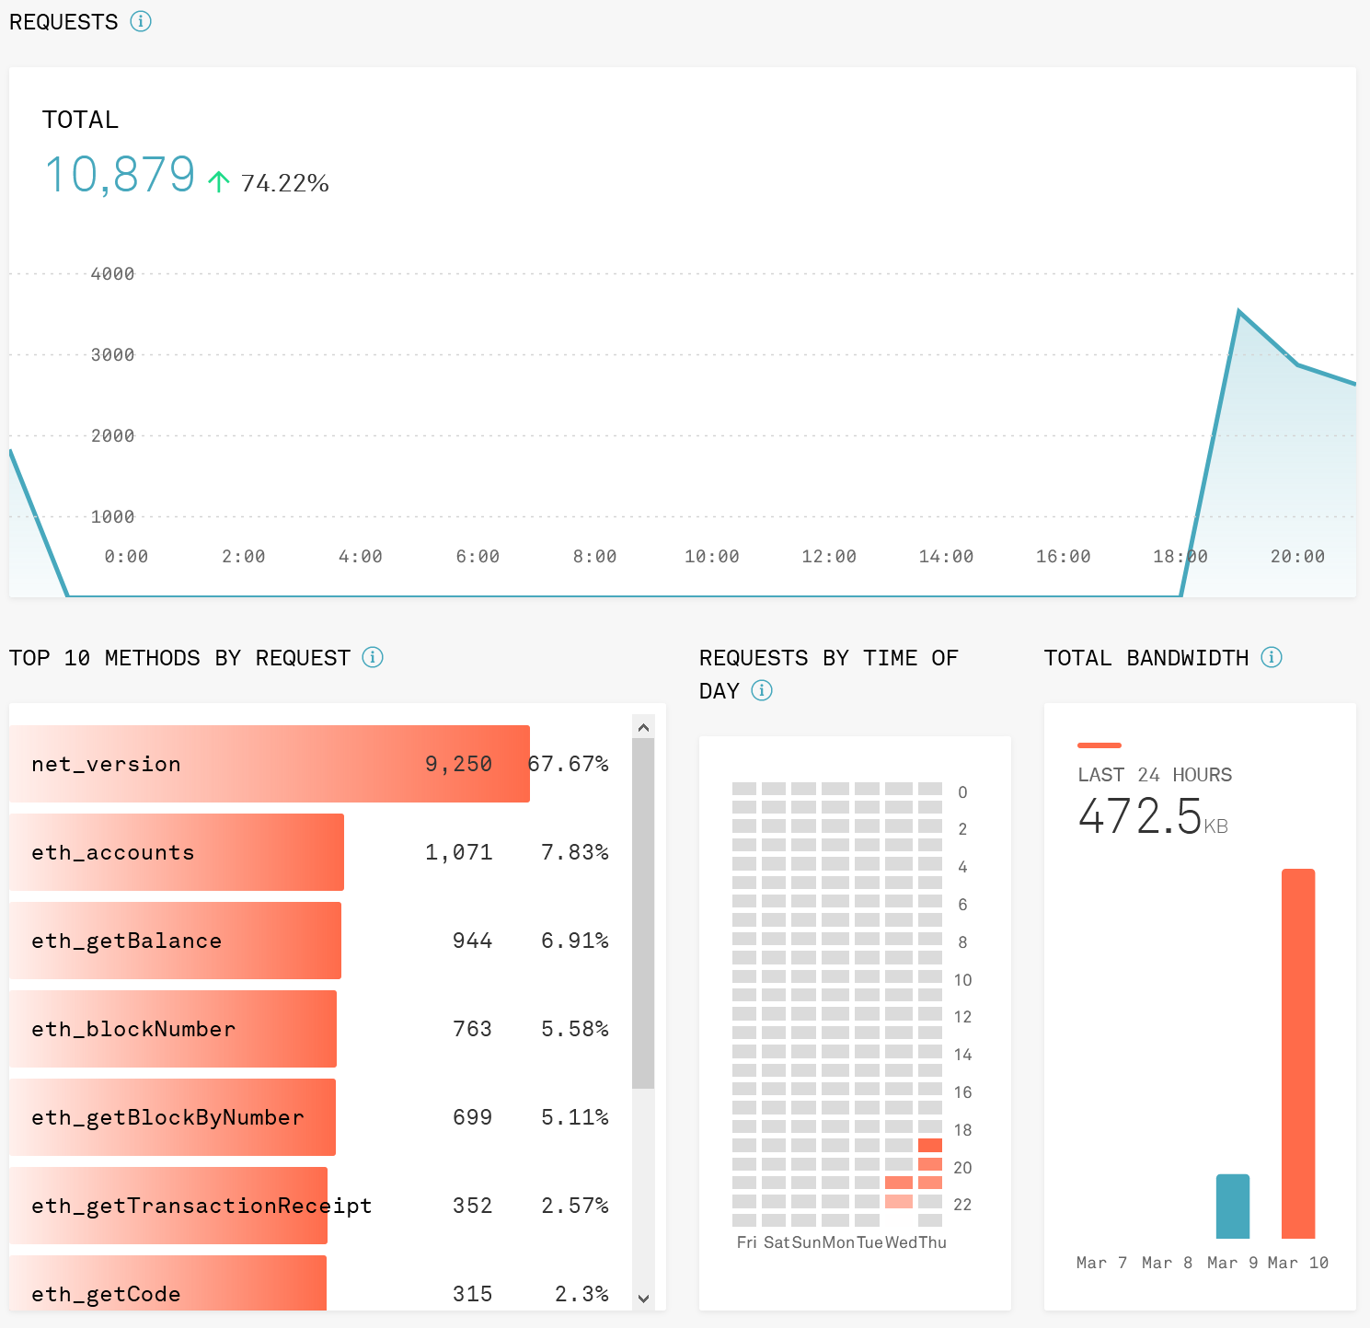1370x1328 pixels.
Task: Click the blue Mar 9 bandwidth bar
Action: (x=1233, y=1206)
